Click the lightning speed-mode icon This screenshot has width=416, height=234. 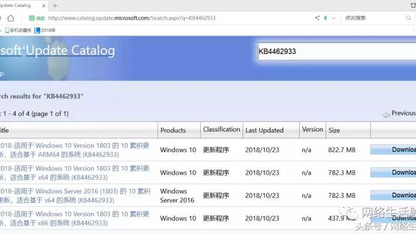click(325, 18)
